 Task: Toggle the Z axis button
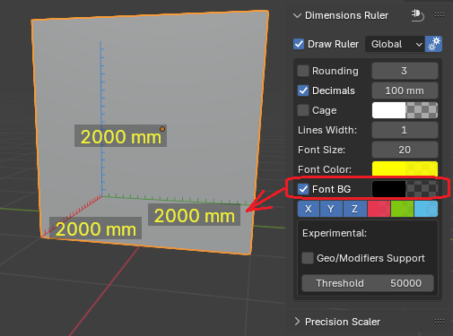pyautogui.click(x=355, y=209)
